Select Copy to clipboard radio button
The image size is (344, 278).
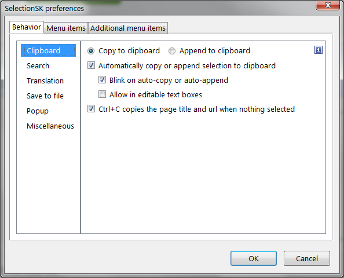tap(91, 51)
